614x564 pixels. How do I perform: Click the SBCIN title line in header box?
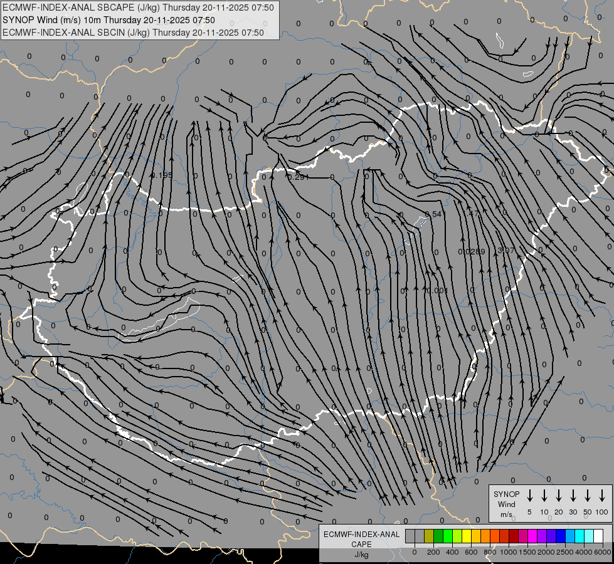pos(133,33)
